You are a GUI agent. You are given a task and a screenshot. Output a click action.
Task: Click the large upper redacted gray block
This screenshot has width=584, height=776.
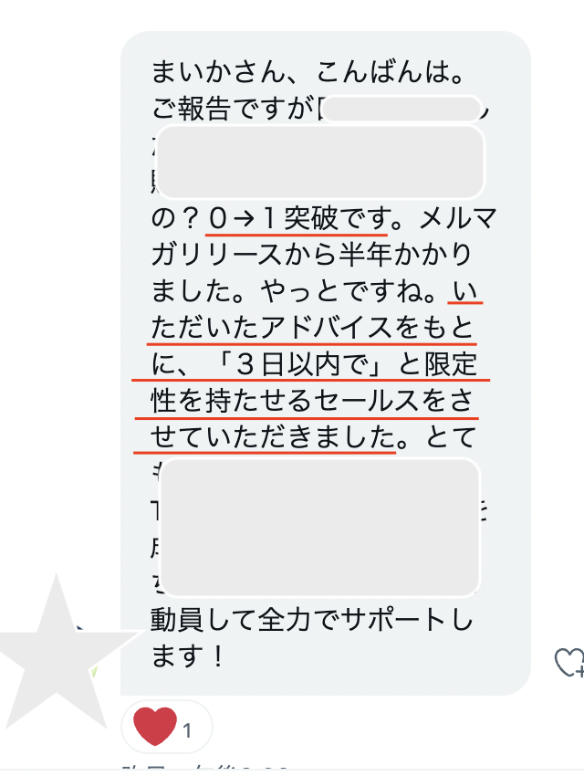[319, 162]
